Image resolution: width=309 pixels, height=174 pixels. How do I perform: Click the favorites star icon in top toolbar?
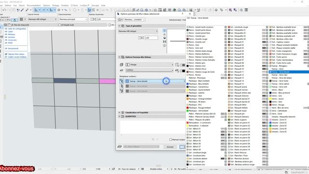pyautogui.click(x=155, y=10)
